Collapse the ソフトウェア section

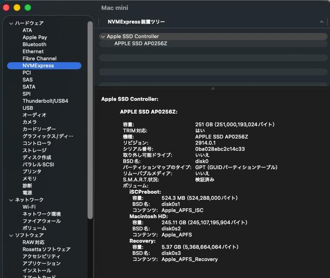[x=11, y=236]
